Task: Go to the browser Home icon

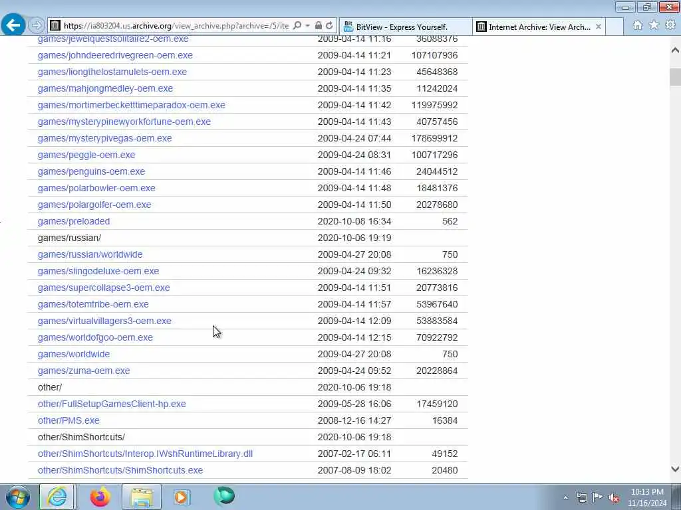Action: pos(638,26)
